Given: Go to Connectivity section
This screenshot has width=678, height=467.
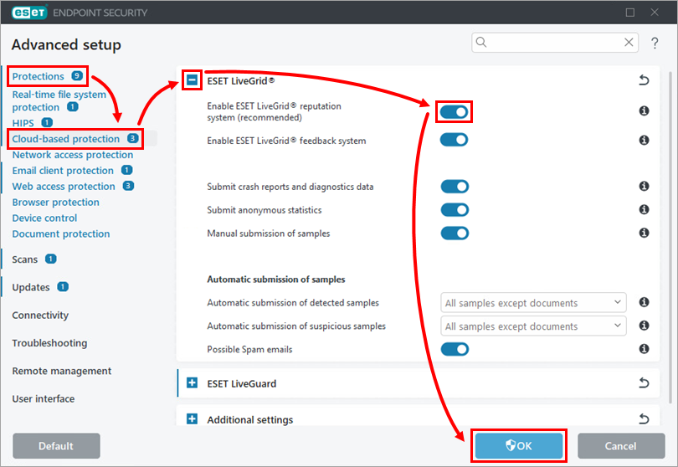Looking at the screenshot, I should pos(40,316).
